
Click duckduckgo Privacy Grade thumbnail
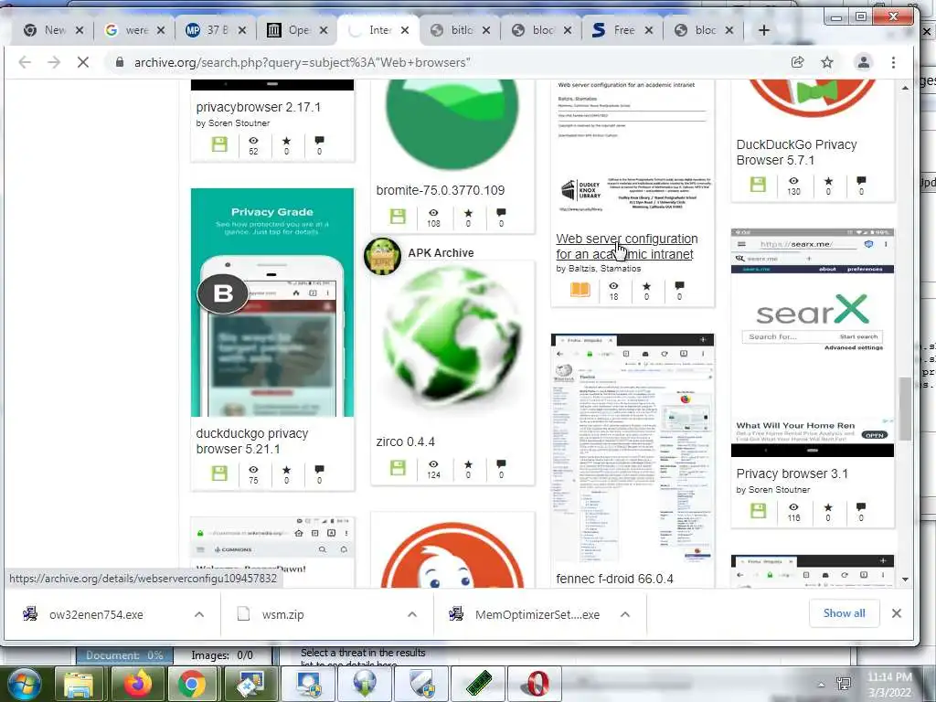(x=272, y=303)
